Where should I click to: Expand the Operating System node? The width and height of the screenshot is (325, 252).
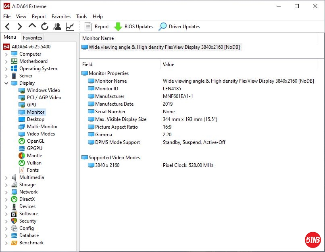point(6,69)
